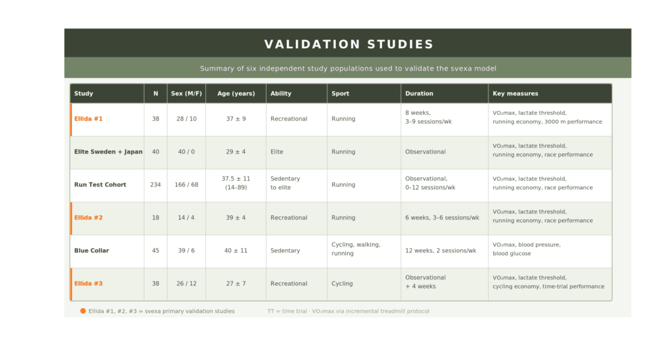Click the 6 weeks, 3–6 sessions/wk duration
The width and height of the screenshot is (660, 346).
(x=442, y=217)
